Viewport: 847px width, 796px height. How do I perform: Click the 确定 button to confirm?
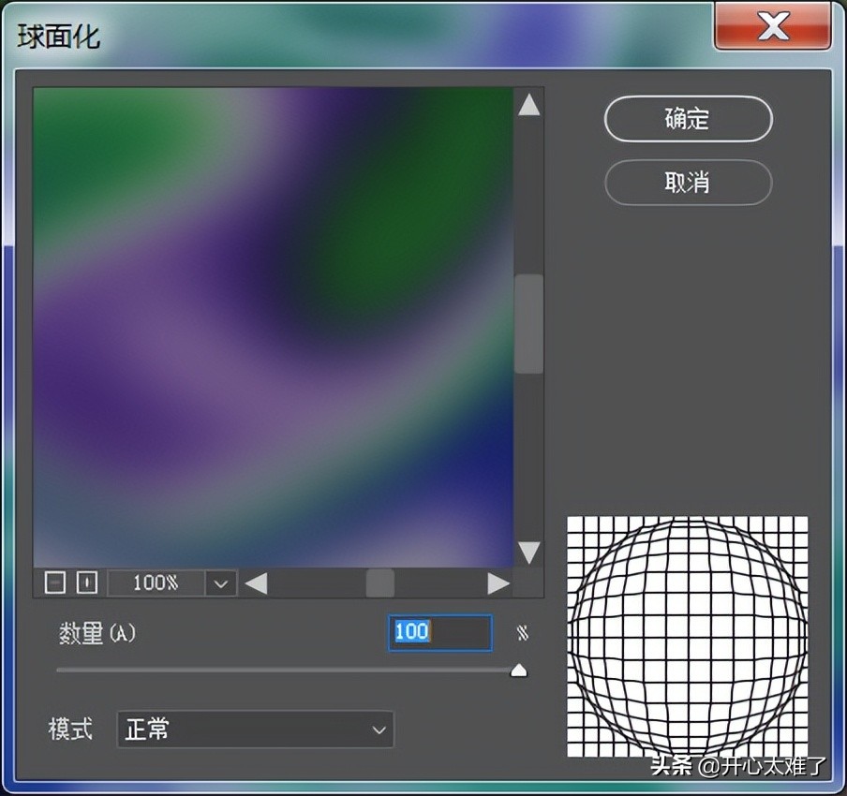click(x=688, y=119)
